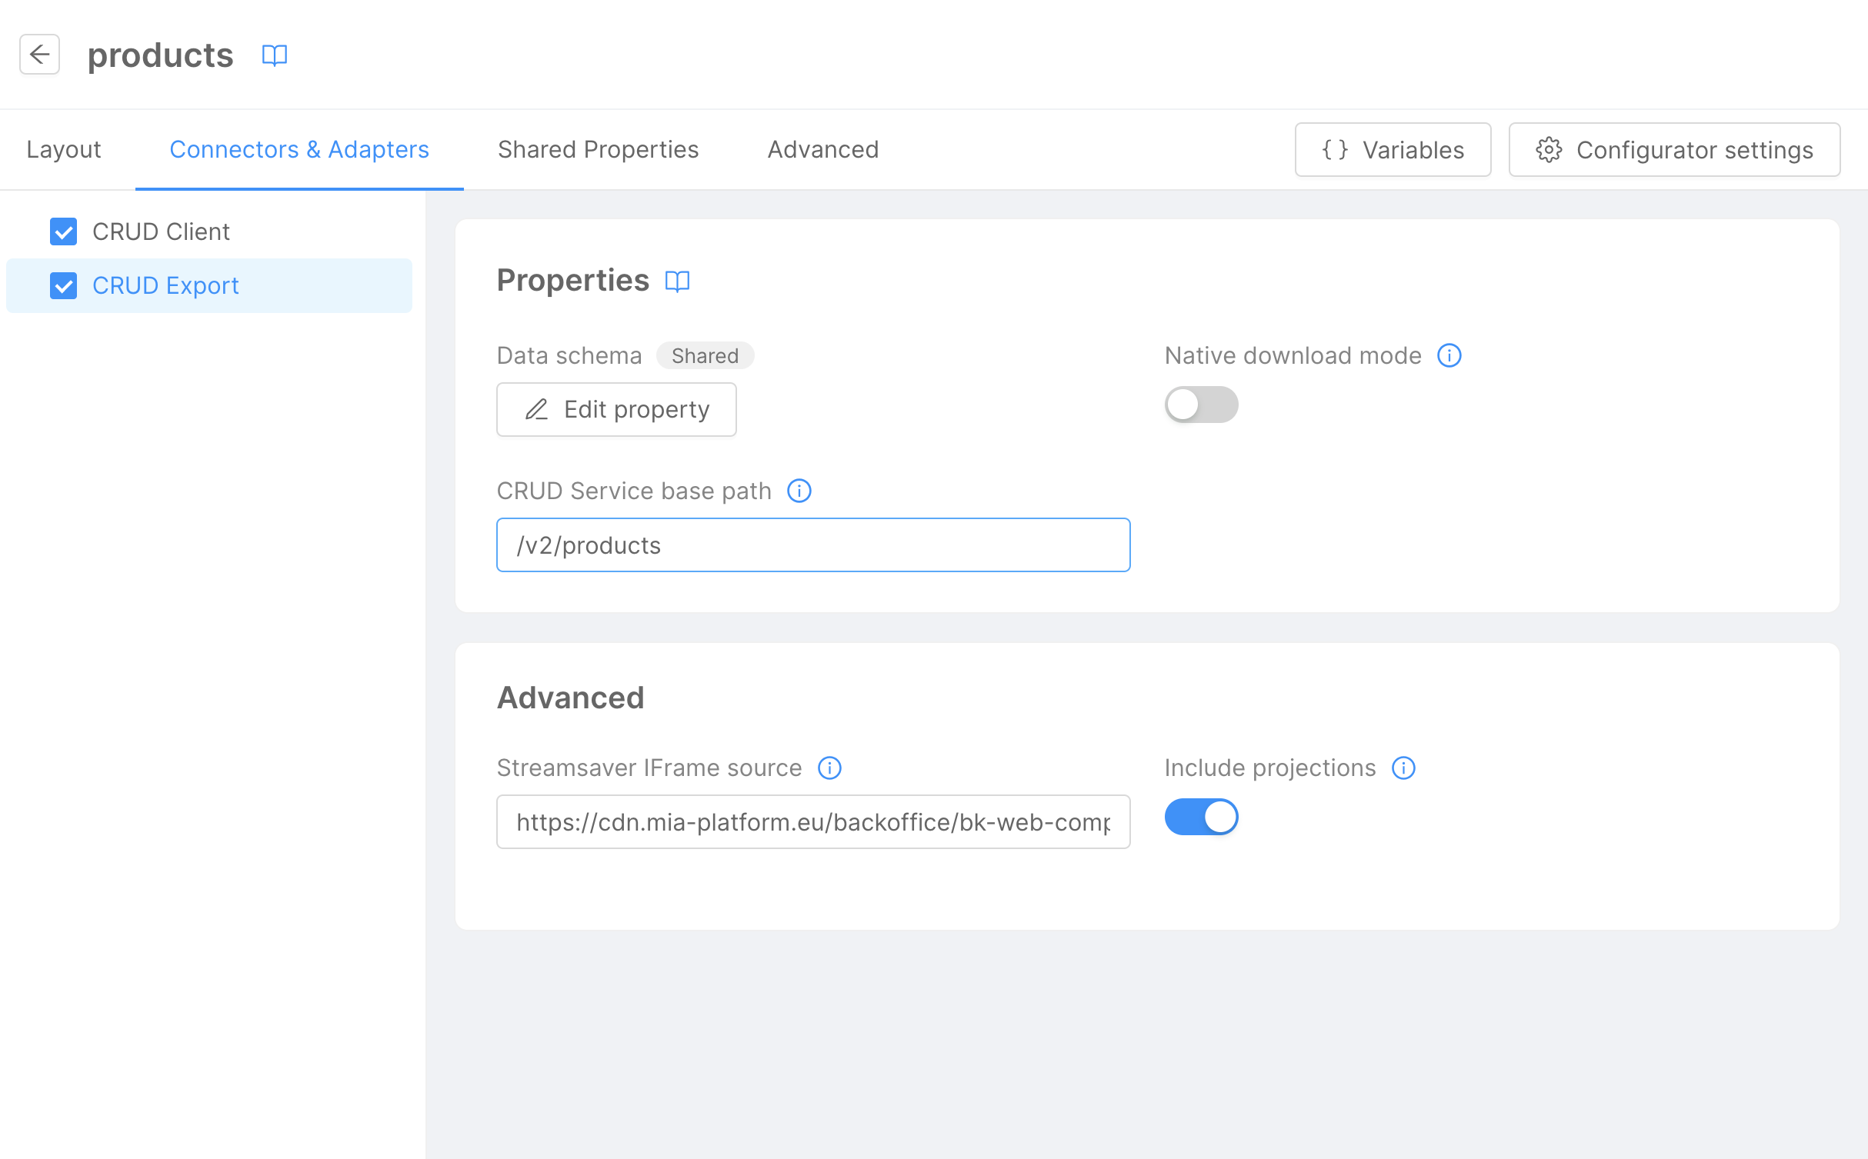
Task: Click the info icon for Native download mode
Action: point(1449,355)
